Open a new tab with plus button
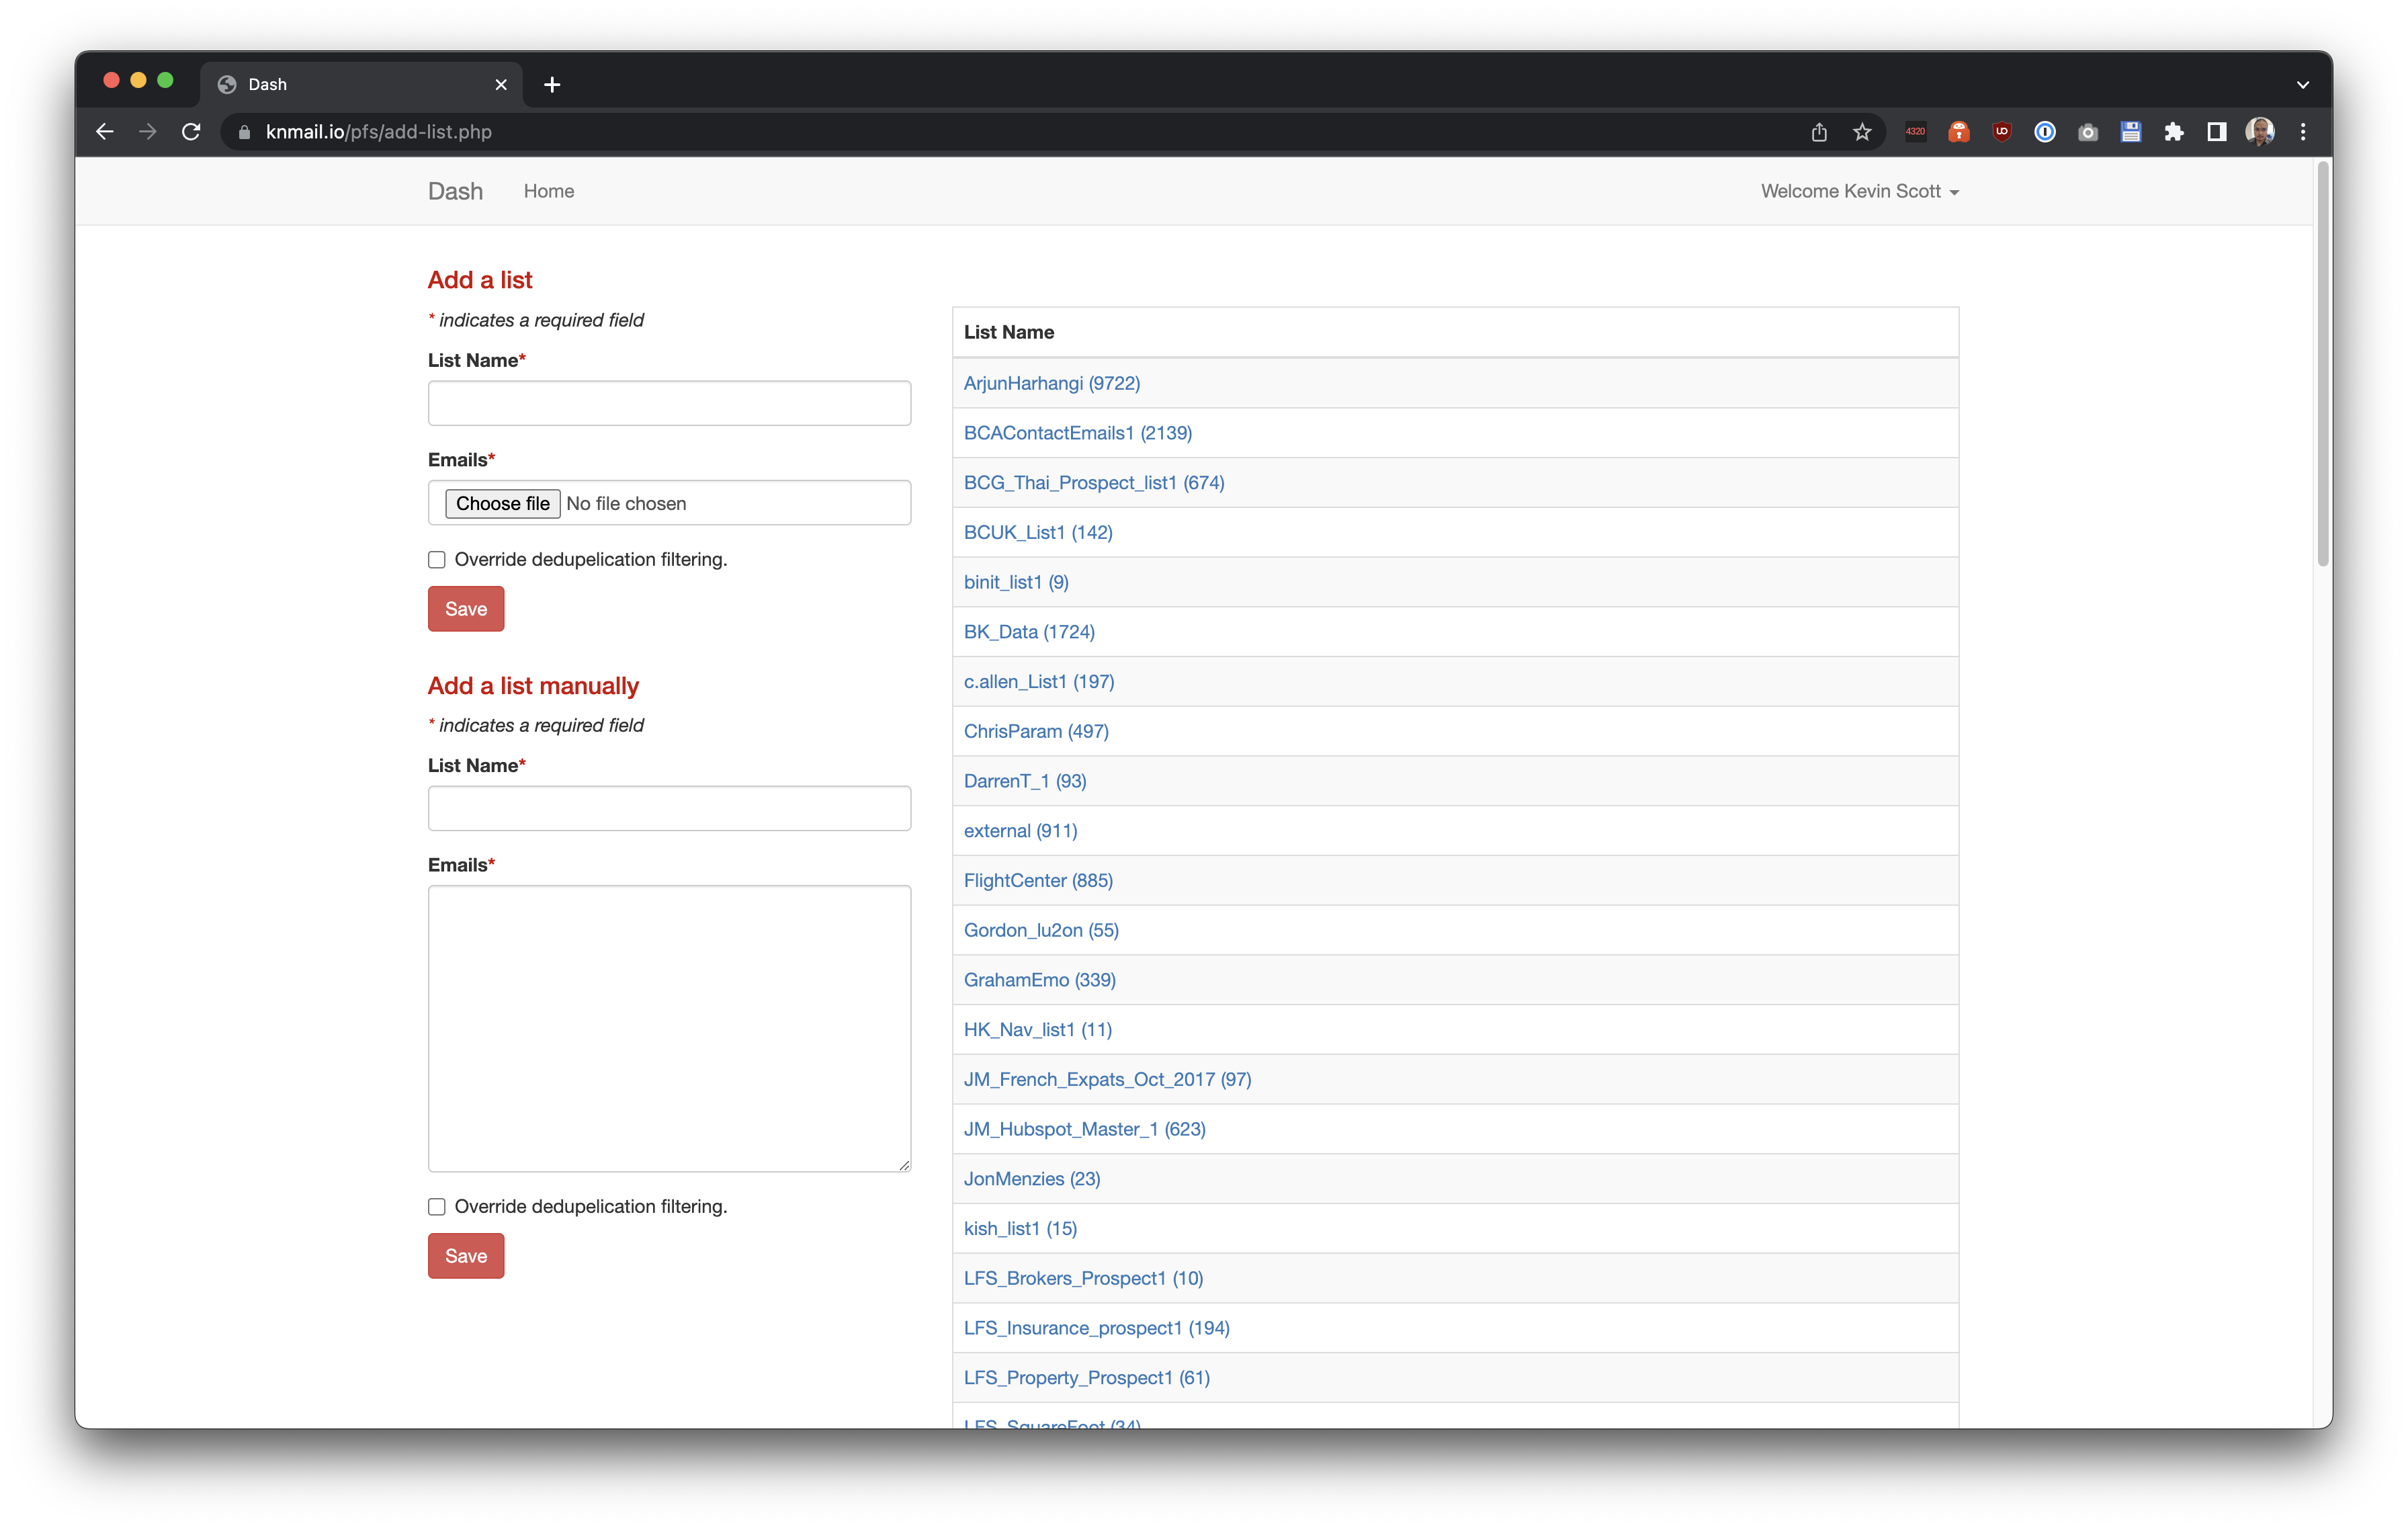 pos(552,85)
